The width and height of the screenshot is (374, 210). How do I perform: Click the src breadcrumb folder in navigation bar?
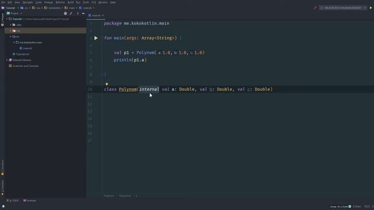(x=24, y=8)
